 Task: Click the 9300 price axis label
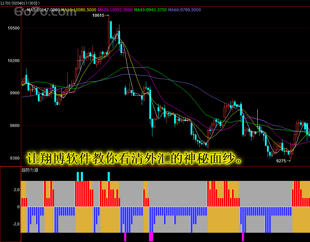pos(15,158)
